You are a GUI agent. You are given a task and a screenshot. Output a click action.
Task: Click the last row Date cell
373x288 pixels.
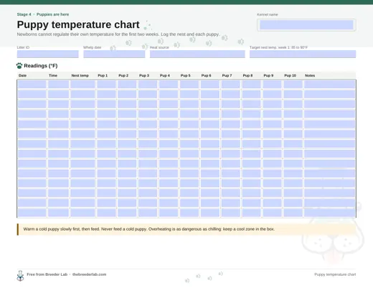[32, 213]
